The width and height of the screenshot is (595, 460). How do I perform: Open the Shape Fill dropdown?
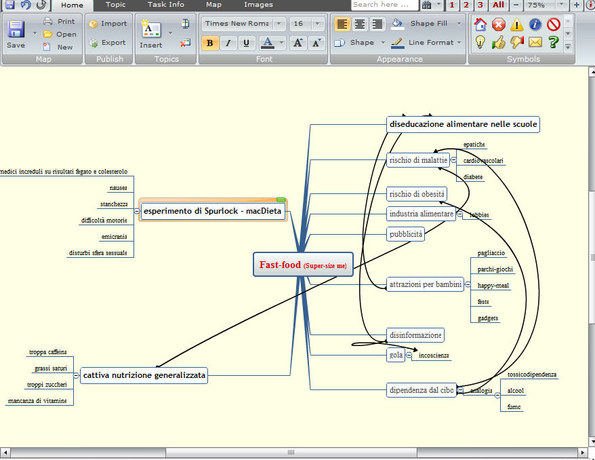pos(459,24)
